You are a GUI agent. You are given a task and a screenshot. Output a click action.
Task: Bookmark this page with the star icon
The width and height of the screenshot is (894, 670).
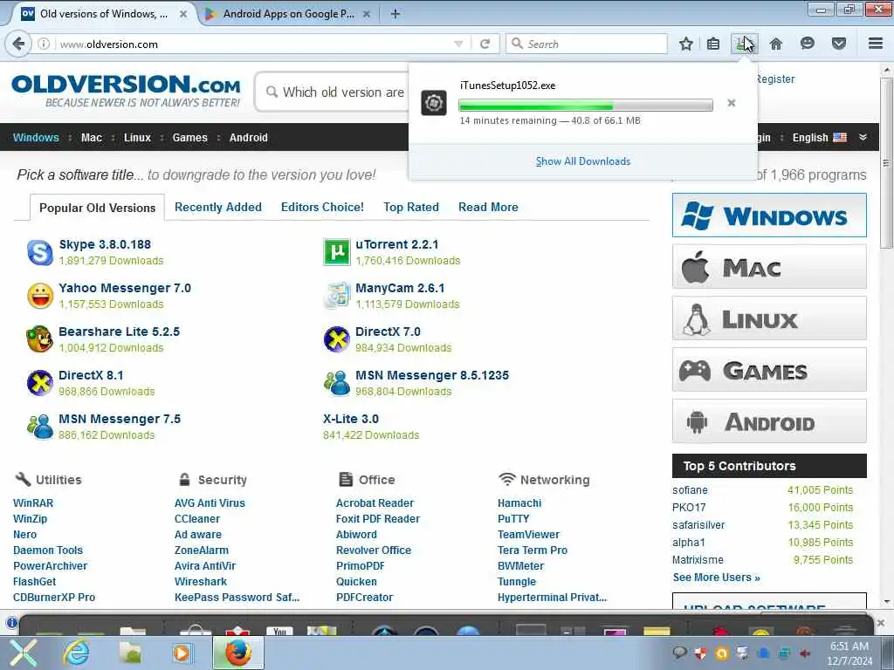click(686, 44)
